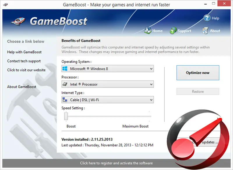Open About label in the header

pyautogui.click(x=215, y=31)
